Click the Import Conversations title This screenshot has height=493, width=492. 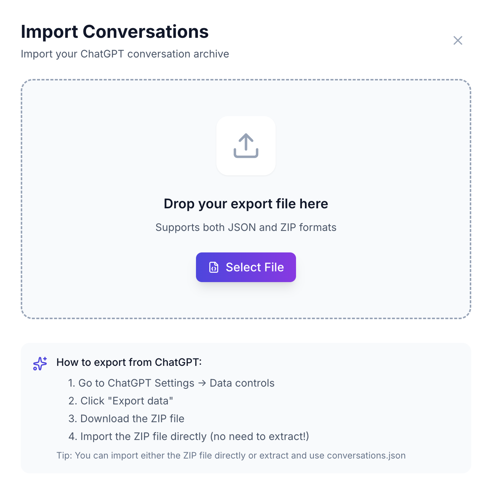pos(115,32)
